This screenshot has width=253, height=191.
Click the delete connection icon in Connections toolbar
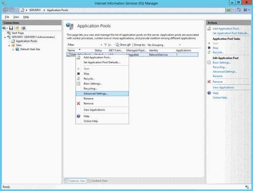click(24, 28)
